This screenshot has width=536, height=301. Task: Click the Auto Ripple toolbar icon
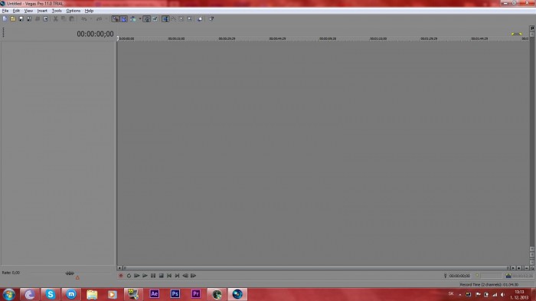pyautogui.click(x=132, y=19)
